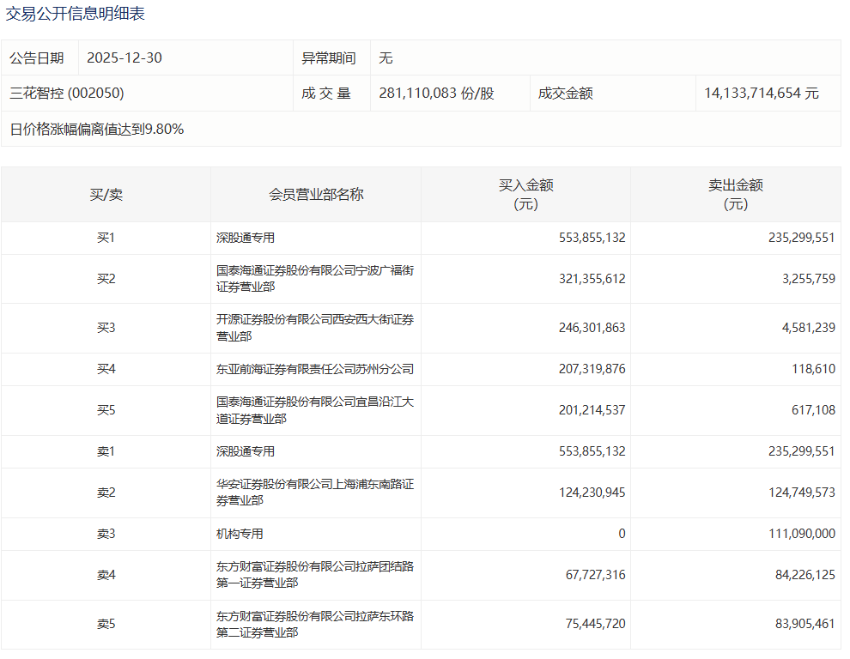Screen dimensions: 850x659
Task: Select 东亚前海证券 苏州分公司 entry
Action: pyautogui.click(x=315, y=369)
